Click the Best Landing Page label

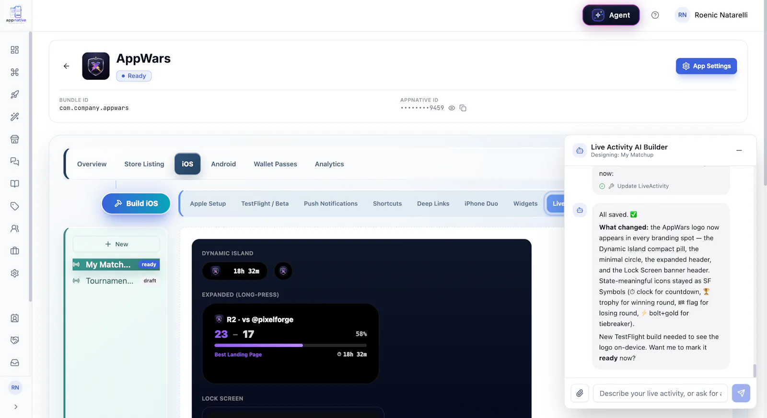238,355
